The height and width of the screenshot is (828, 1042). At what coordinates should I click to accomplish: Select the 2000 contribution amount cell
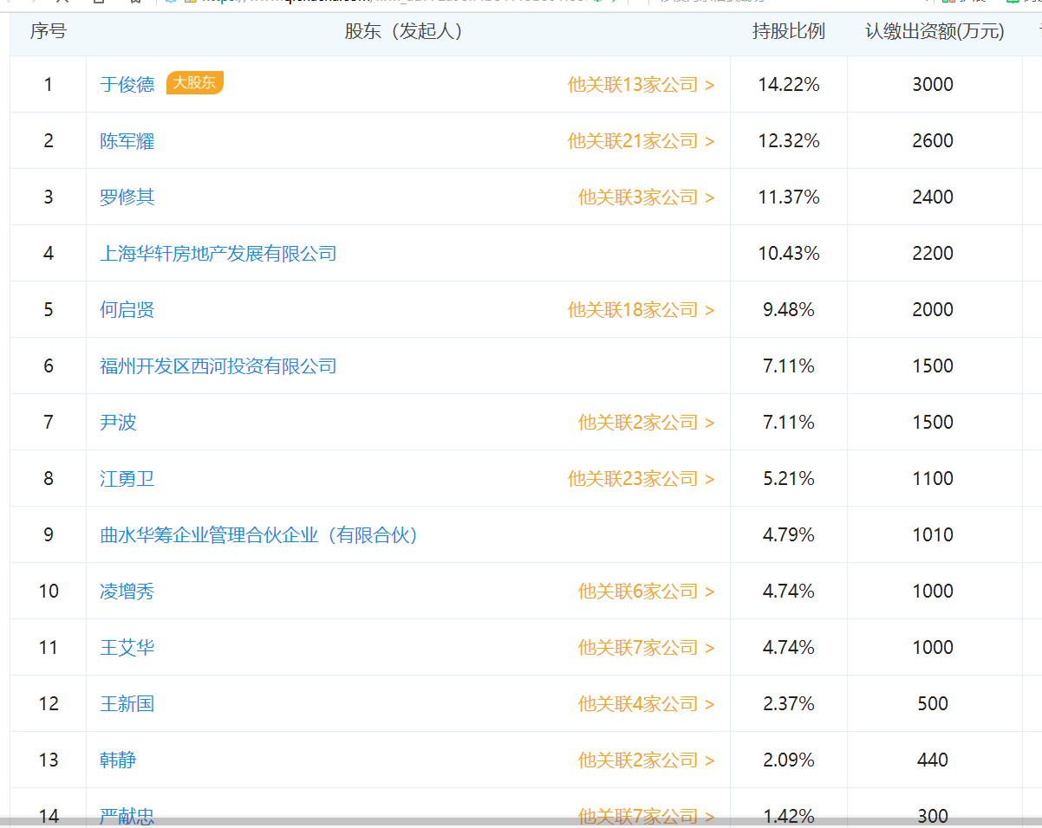pyautogui.click(x=933, y=309)
